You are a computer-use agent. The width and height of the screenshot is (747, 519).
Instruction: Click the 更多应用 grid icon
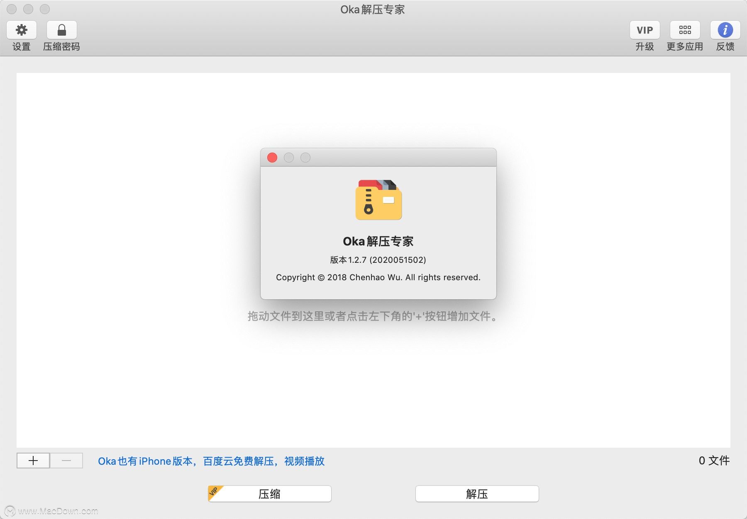point(685,30)
